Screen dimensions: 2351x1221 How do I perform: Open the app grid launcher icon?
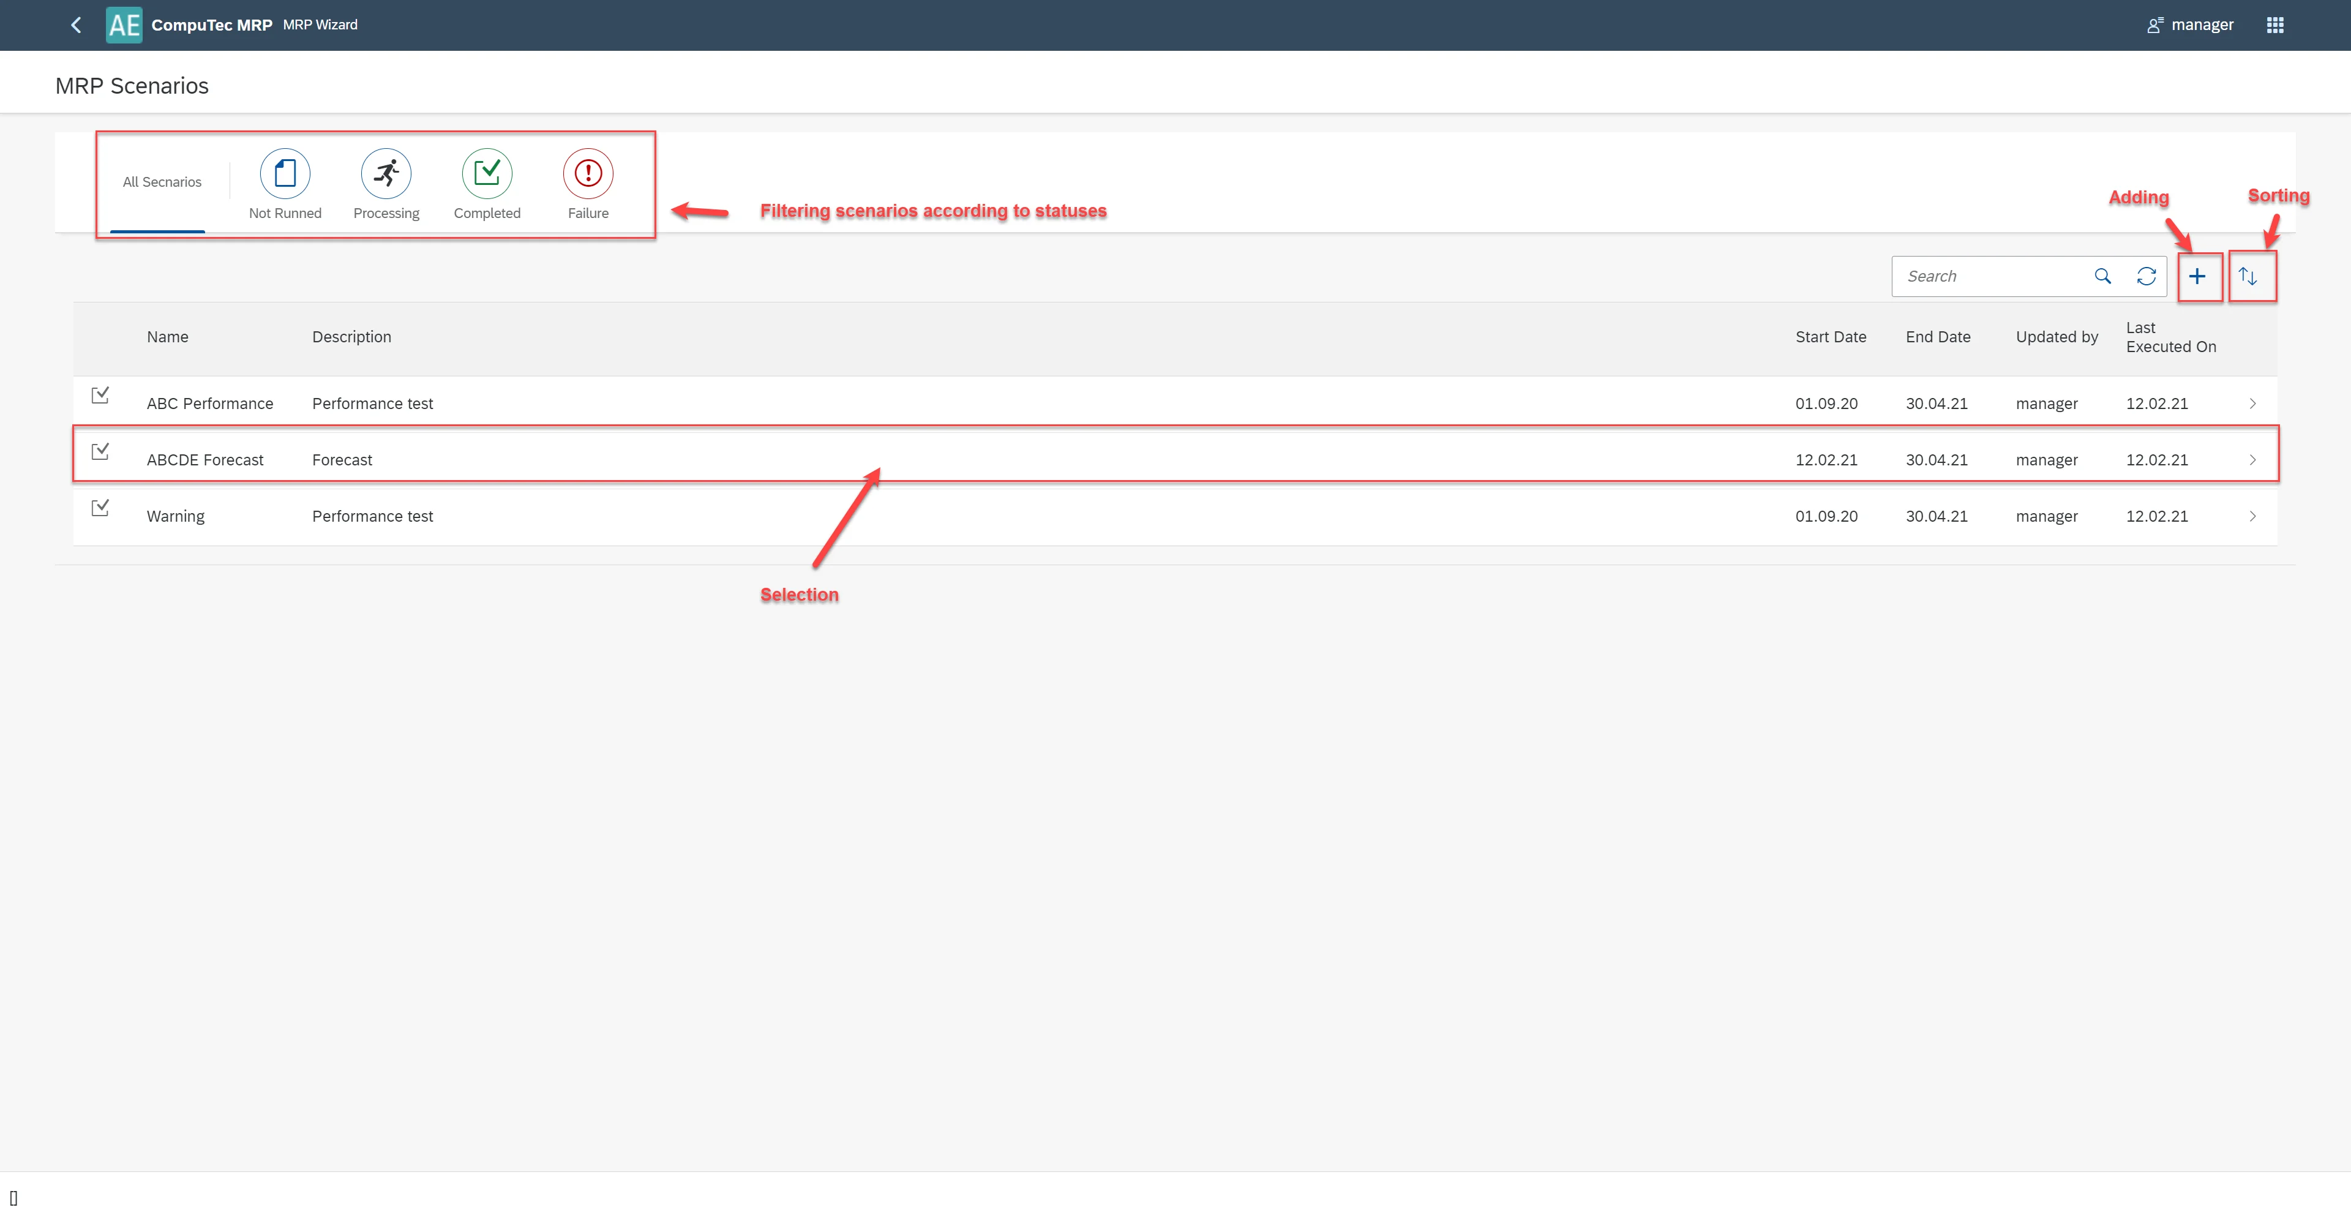tap(2274, 24)
